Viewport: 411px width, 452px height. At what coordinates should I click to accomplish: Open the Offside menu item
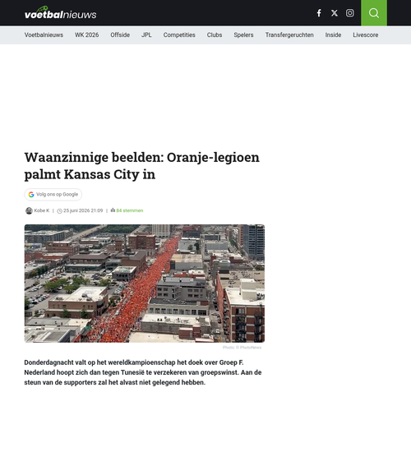[x=120, y=35]
